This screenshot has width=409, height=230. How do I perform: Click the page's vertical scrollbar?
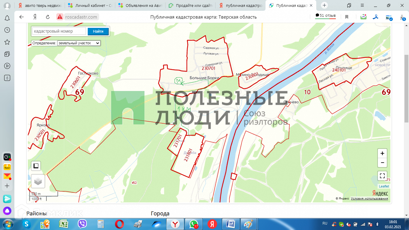coord(406,88)
